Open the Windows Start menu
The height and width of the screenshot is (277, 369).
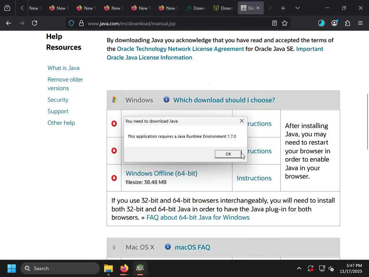click(12, 268)
